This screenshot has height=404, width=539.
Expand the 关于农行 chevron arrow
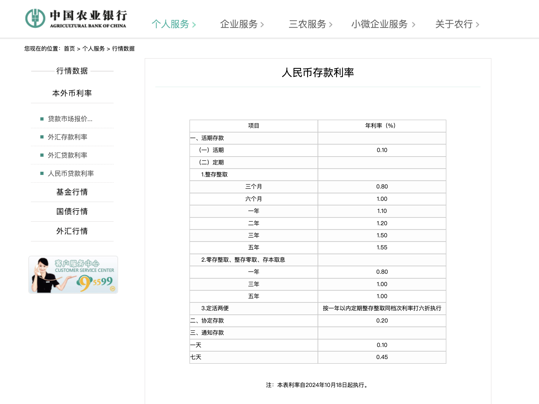[477, 25]
